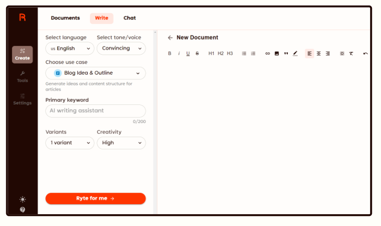The width and height of the screenshot is (381, 226).
Task: Undo the last action
Action: coord(365,54)
